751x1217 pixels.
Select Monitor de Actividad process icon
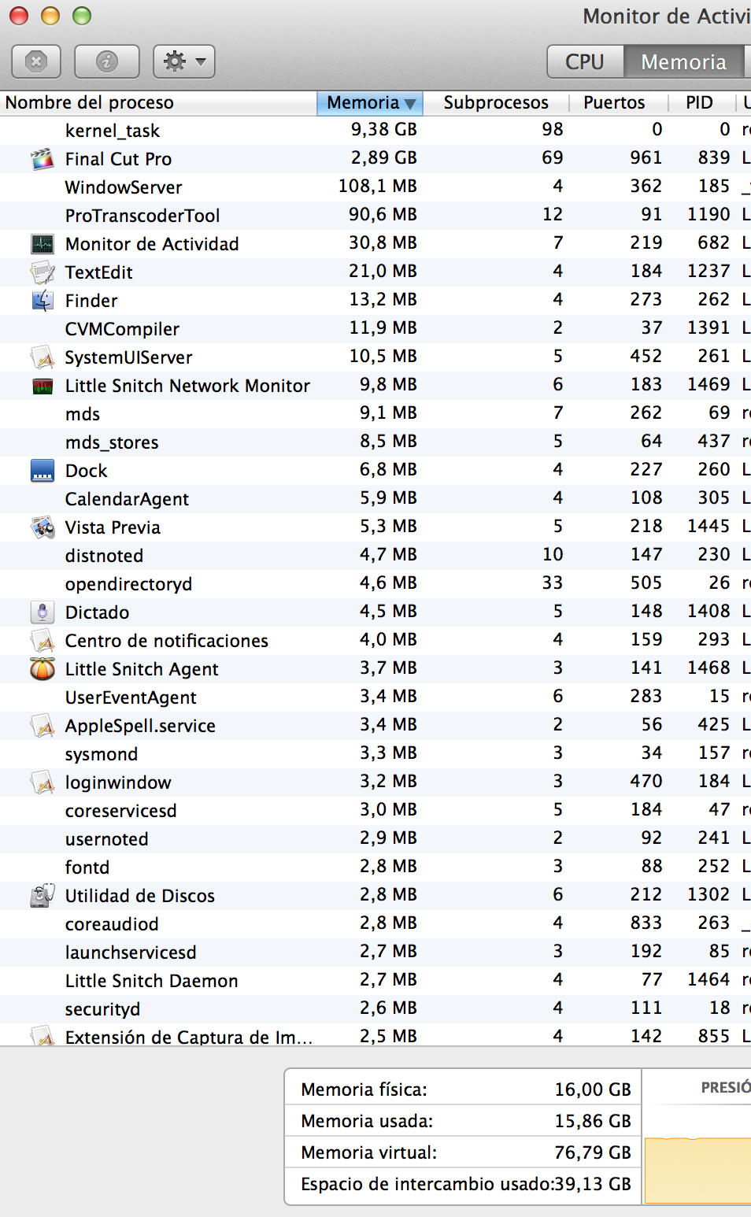43,244
